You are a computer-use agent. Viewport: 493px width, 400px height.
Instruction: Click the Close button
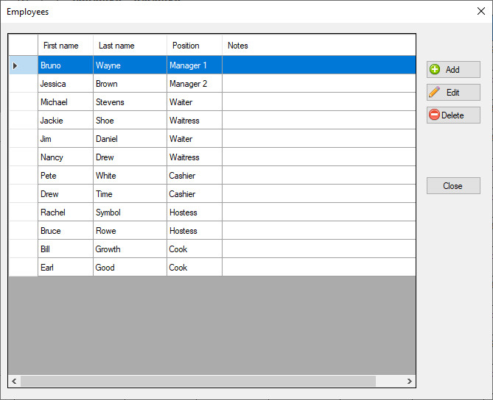[x=453, y=186]
